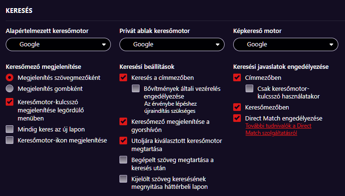Open További tudnivalók a Direct Match link
Screen dimensions: 345x196
278,129
